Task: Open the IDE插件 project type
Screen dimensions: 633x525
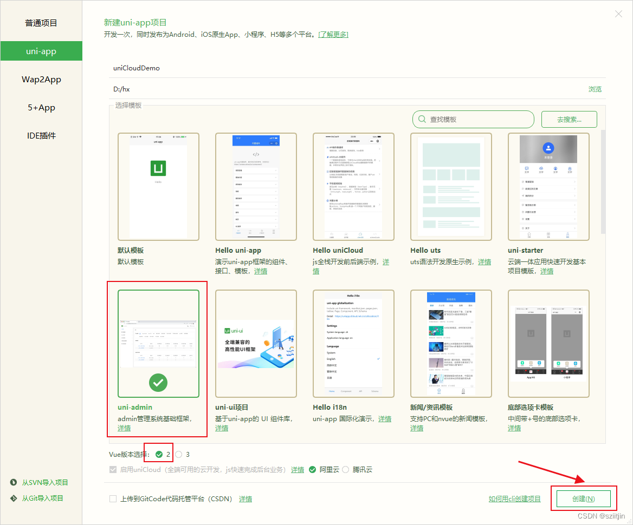Action: [x=41, y=136]
